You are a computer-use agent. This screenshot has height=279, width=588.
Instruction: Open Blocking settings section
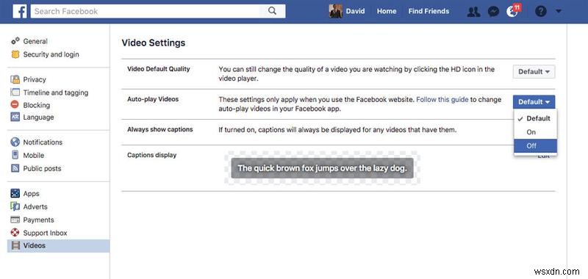[36, 105]
